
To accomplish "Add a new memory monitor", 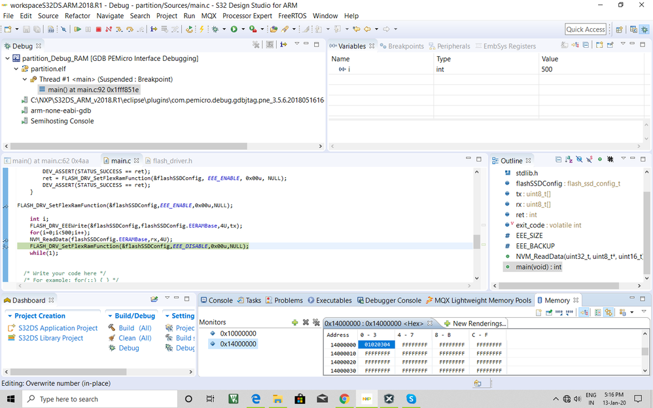I will [295, 322].
